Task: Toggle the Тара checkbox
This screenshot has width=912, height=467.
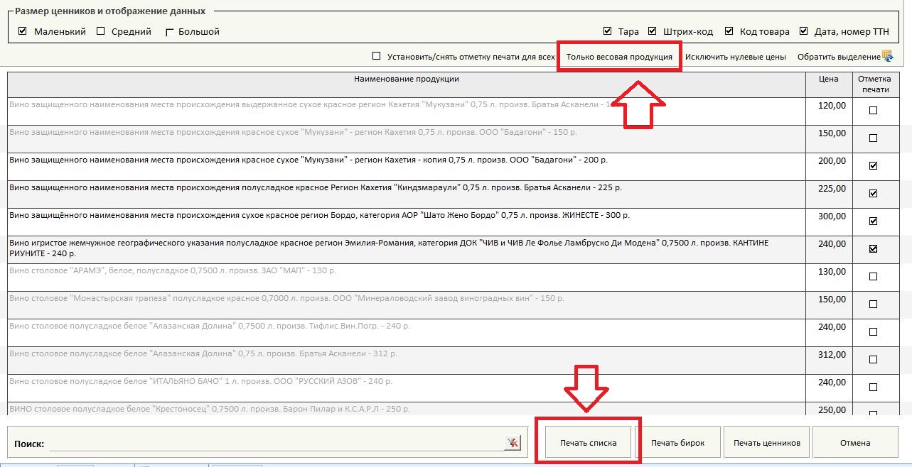Action: (x=607, y=31)
